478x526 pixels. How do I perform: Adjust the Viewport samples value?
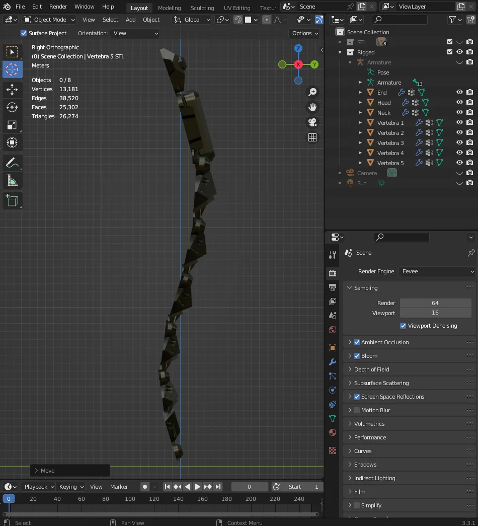coord(435,313)
